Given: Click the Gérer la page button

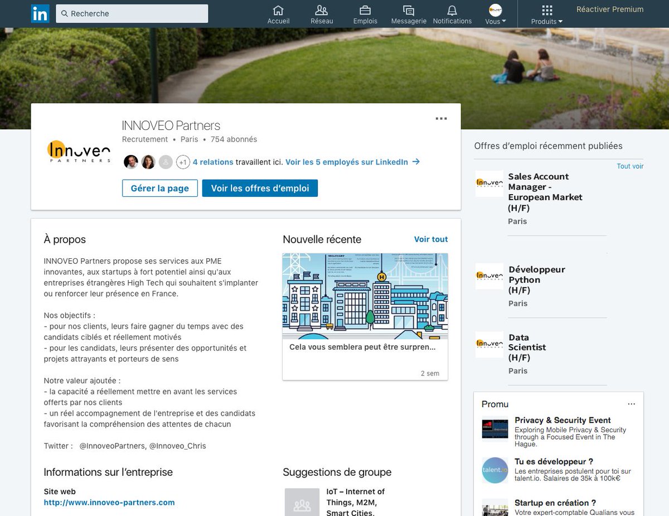Looking at the screenshot, I should coord(160,188).
